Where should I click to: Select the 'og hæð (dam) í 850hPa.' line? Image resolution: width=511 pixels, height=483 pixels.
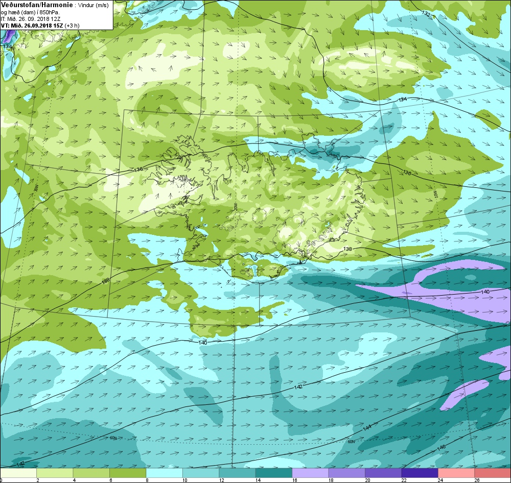point(30,12)
